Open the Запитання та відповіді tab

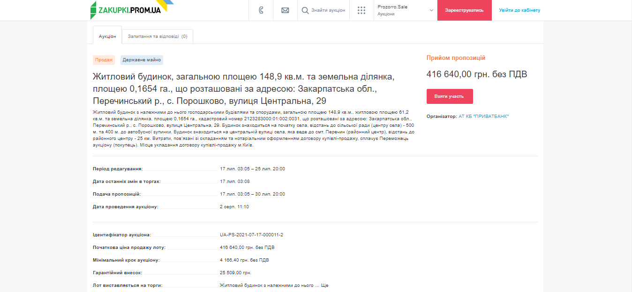click(x=158, y=36)
